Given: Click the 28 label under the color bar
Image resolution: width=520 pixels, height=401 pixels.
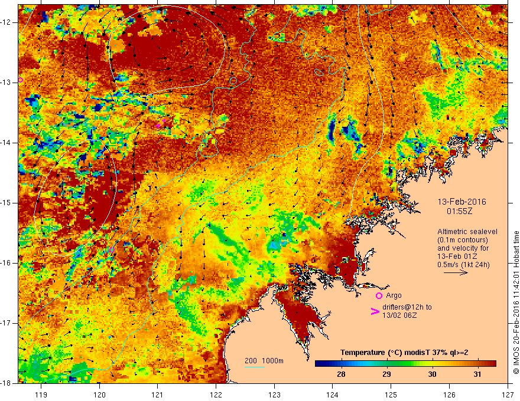Looking at the screenshot, I should pyautogui.click(x=341, y=374).
